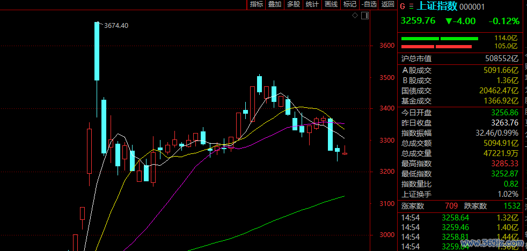The width and height of the screenshot is (527, 251).
Task: Activate the 画线 drawing tool
Action: pos(331,4)
